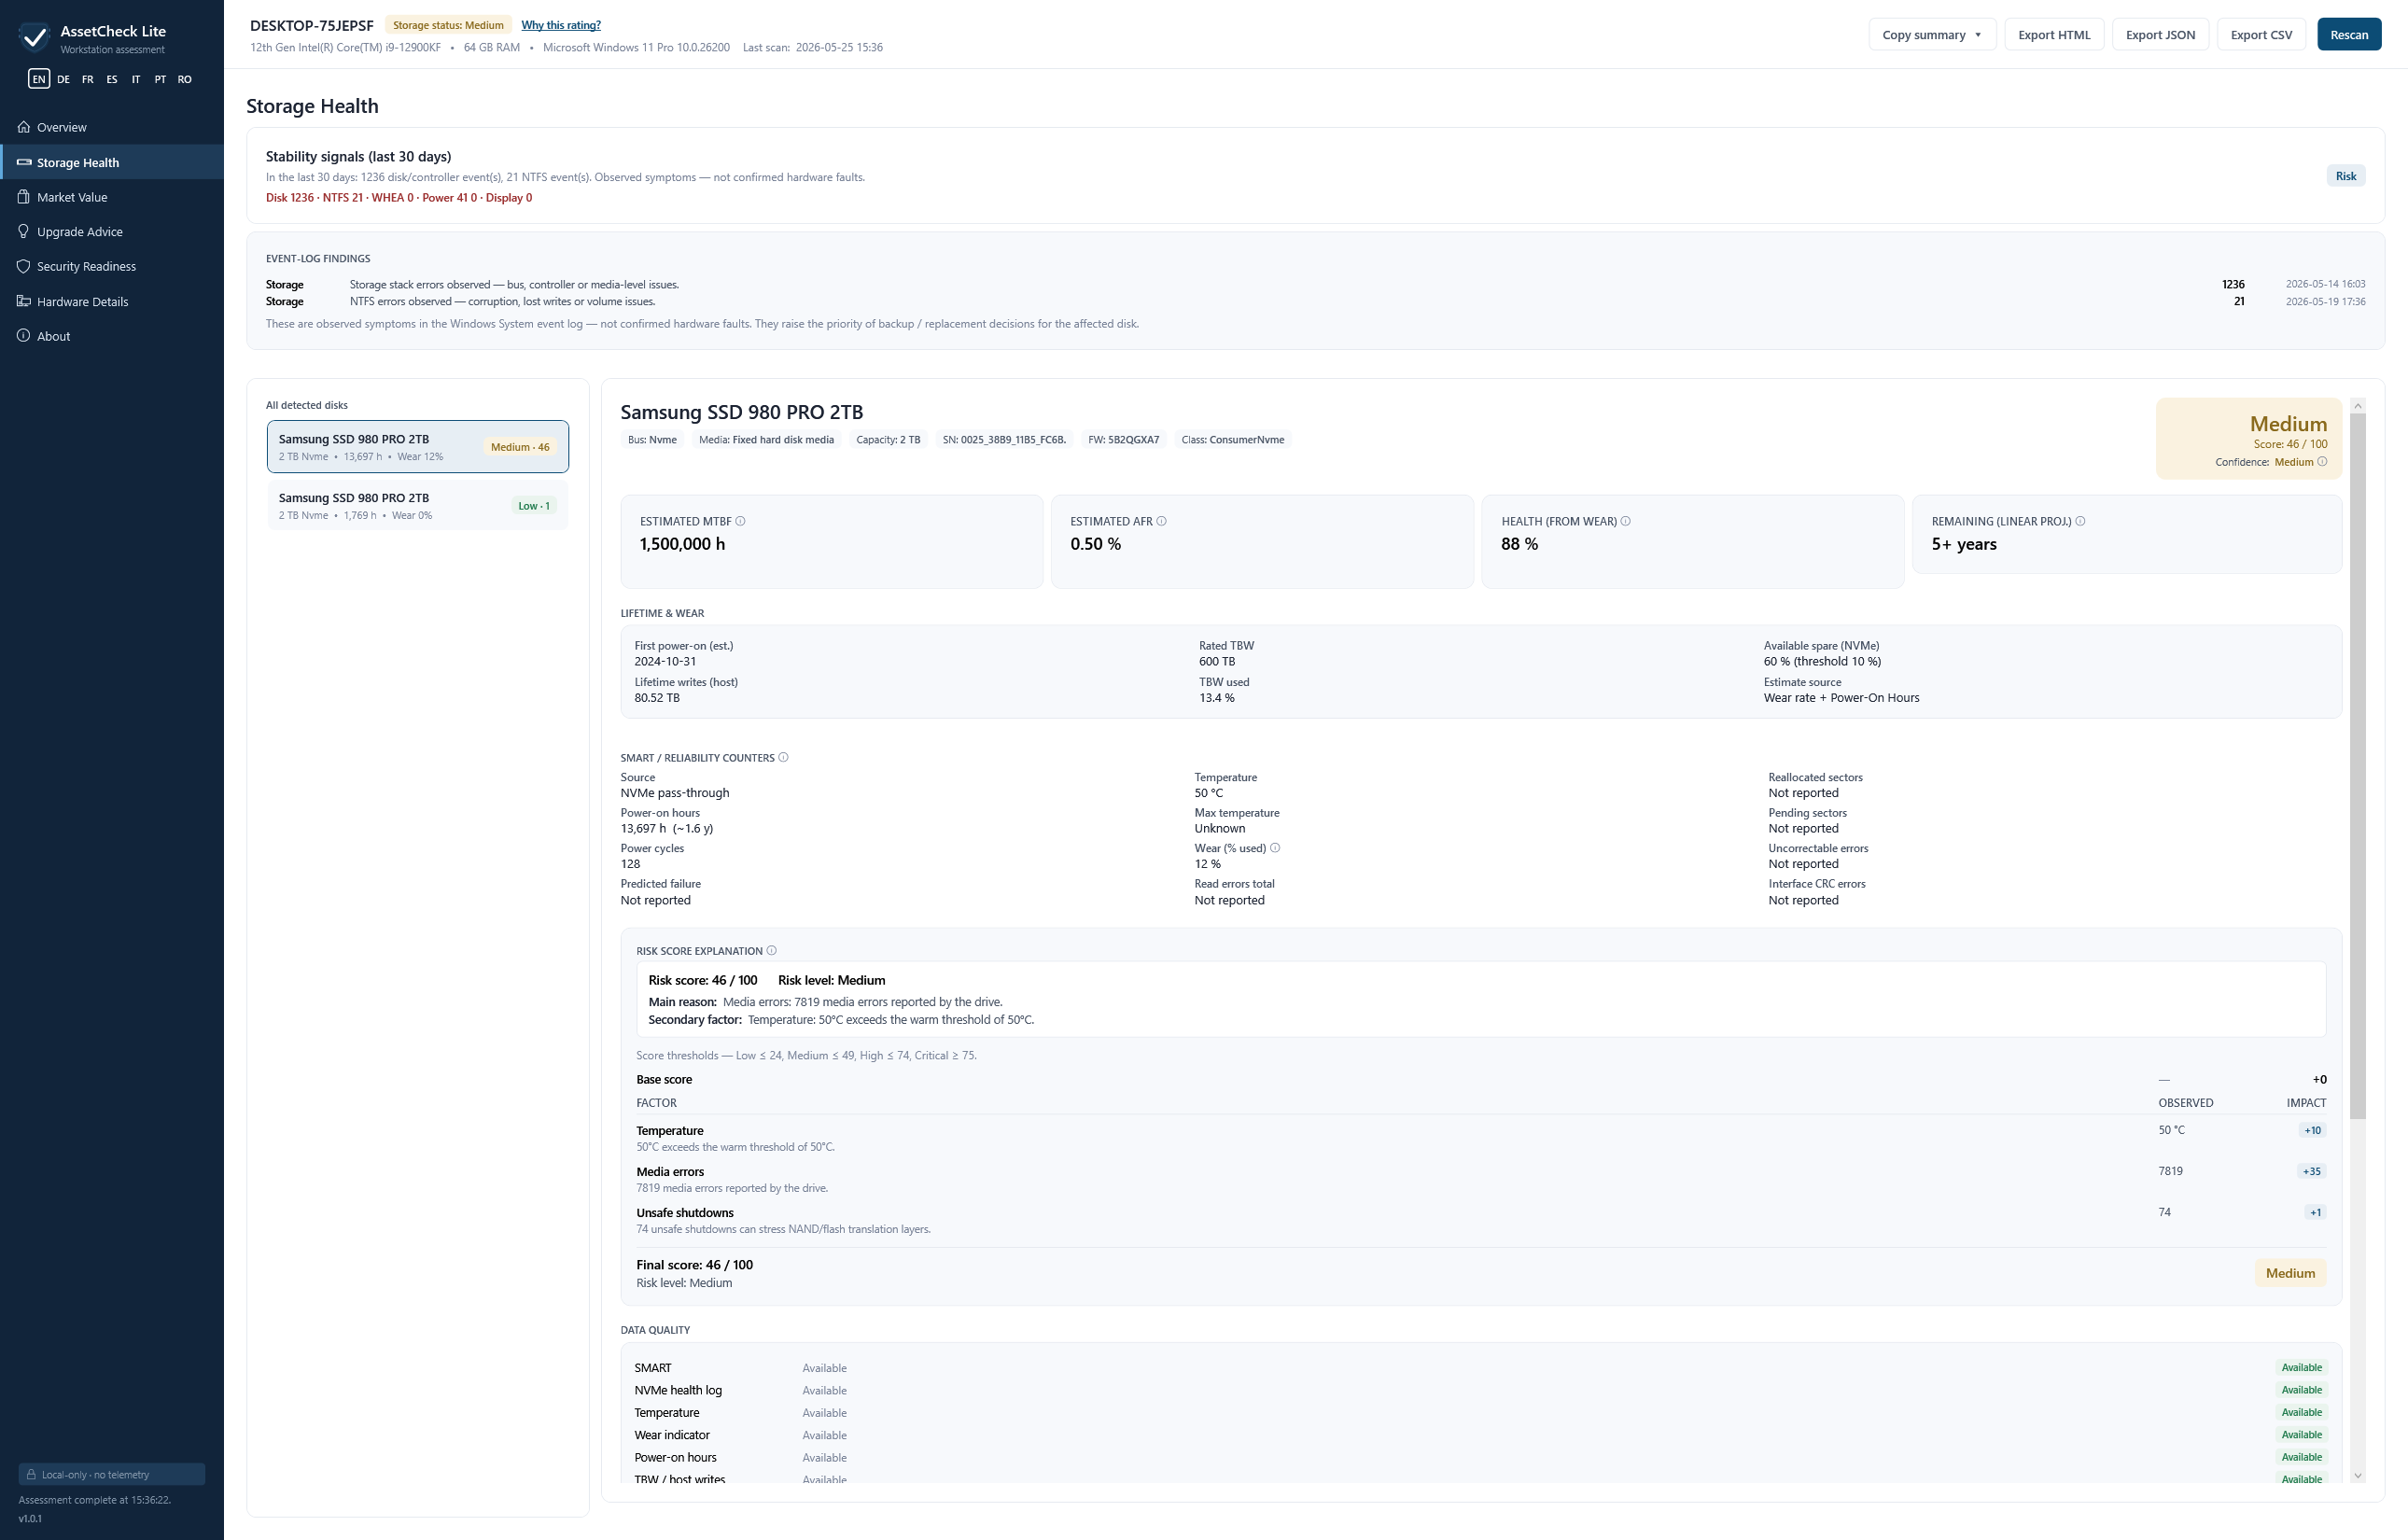2408x1540 pixels.
Task: Click 'Disk 1236 · NTFS 21' red summary line
Action: coord(398,198)
